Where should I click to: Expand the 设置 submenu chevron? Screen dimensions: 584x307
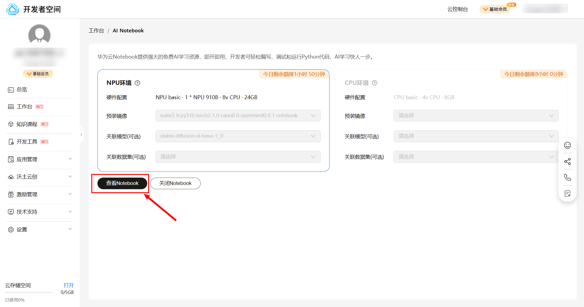point(70,229)
